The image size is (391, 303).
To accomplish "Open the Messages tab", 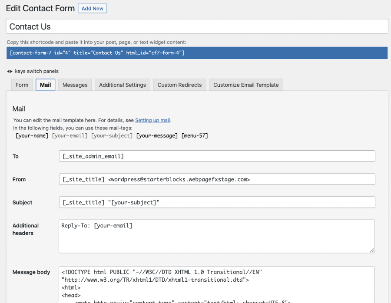I will [75, 85].
